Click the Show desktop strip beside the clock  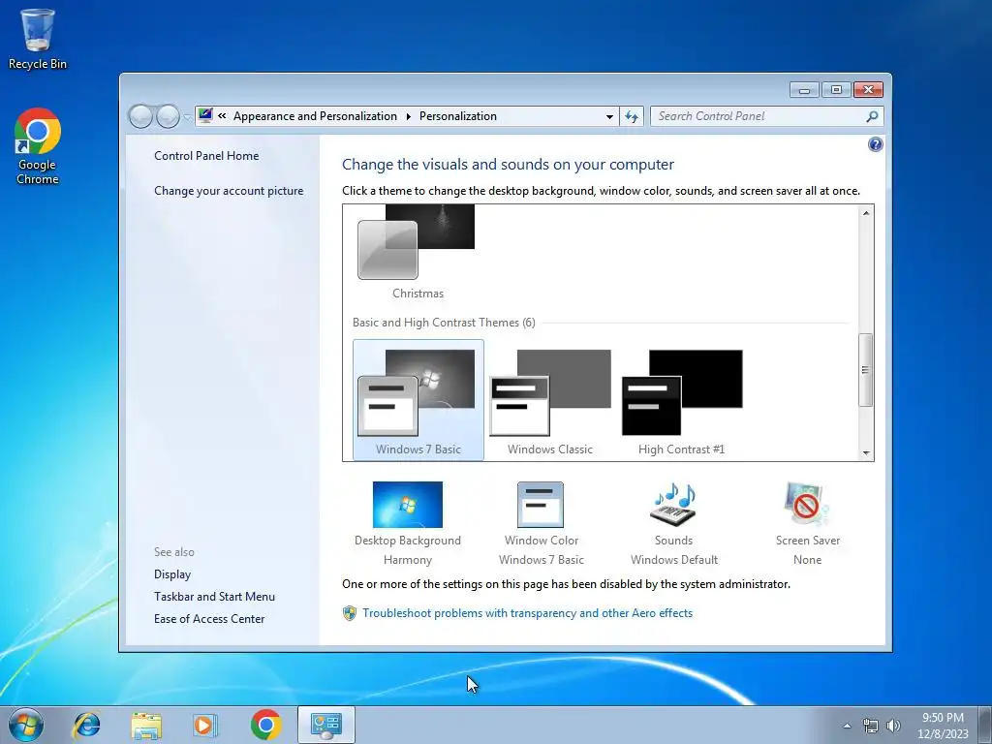click(985, 725)
